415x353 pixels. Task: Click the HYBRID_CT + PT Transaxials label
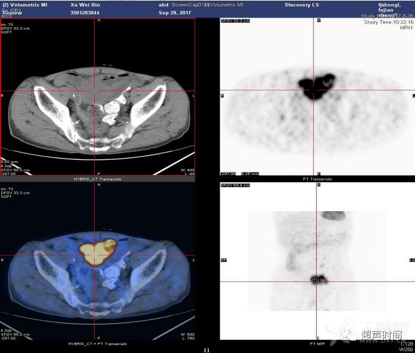coord(97,344)
